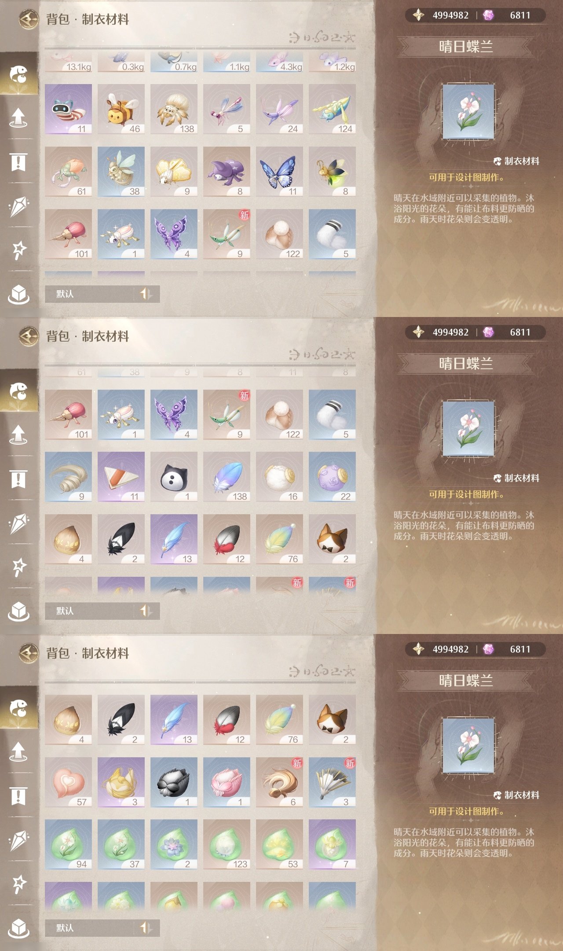563x951 pixels.
Task: Select the green bubble material showing 123
Action: coord(227,844)
